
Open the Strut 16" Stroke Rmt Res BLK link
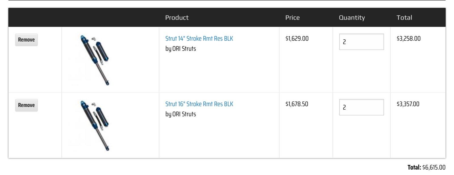(x=199, y=104)
